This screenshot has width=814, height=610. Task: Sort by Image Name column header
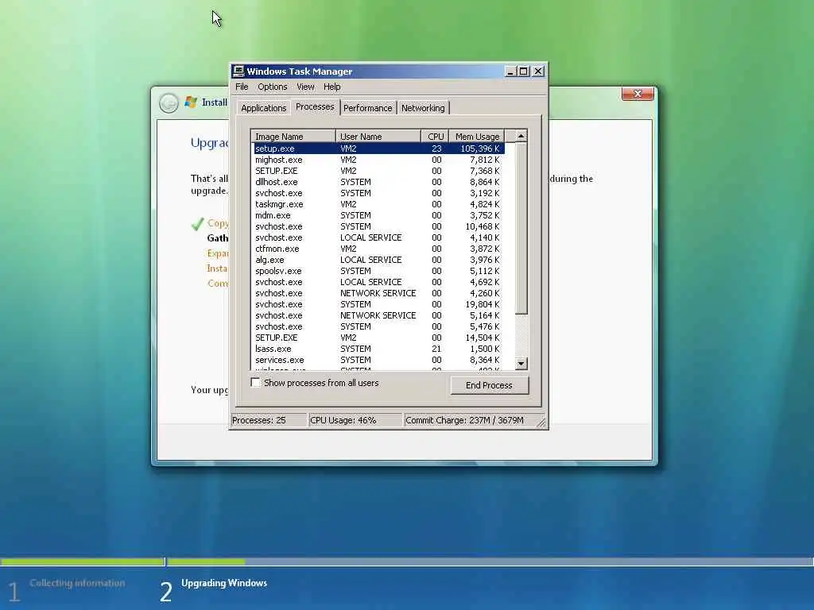pyautogui.click(x=293, y=137)
